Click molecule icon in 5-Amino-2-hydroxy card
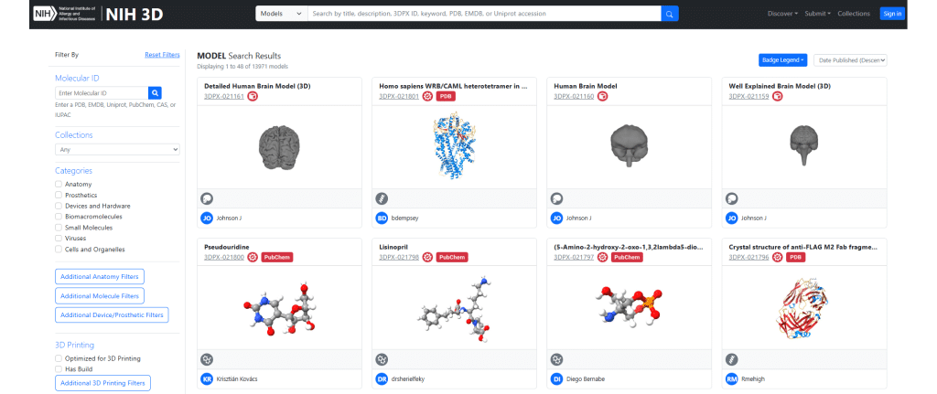The height and width of the screenshot is (394, 937). click(x=557, y=359)
